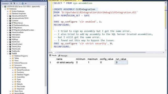Click the Functions folder icon
168x94 pixels.
(x=15, y=72)
